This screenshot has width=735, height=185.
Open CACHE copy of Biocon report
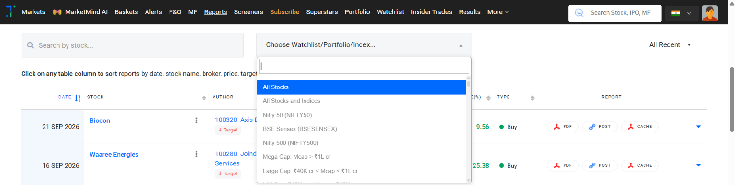(x=640, y=127)
